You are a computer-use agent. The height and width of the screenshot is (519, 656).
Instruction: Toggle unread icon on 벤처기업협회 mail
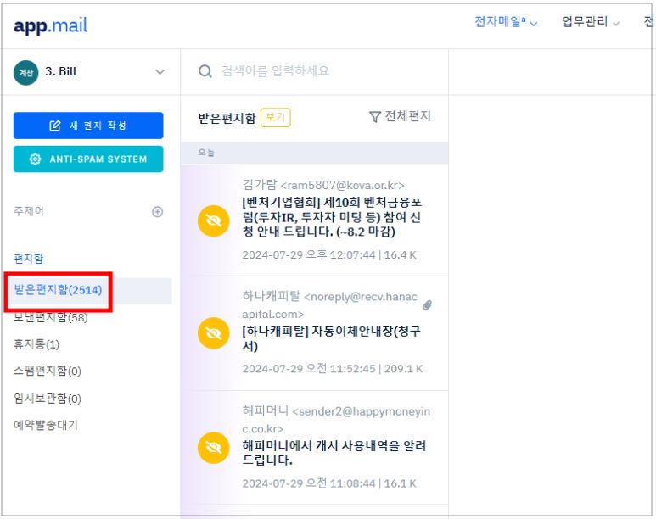click(x=213, y=220)
